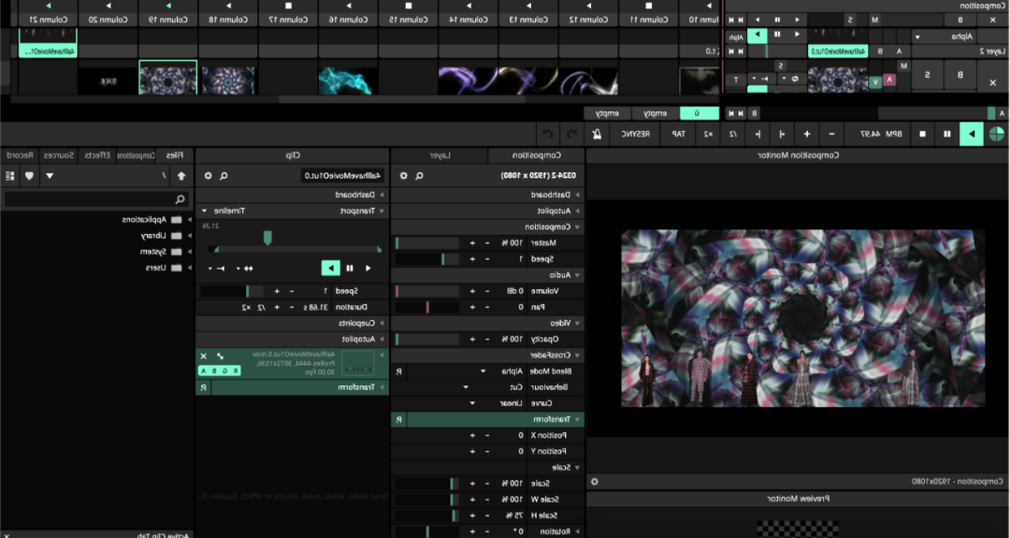Click the composition Master level slider
This screenshot has width=1010, height=538.
pos(426,243)
